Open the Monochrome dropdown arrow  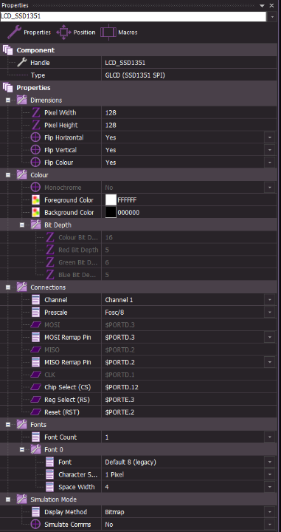270,187
